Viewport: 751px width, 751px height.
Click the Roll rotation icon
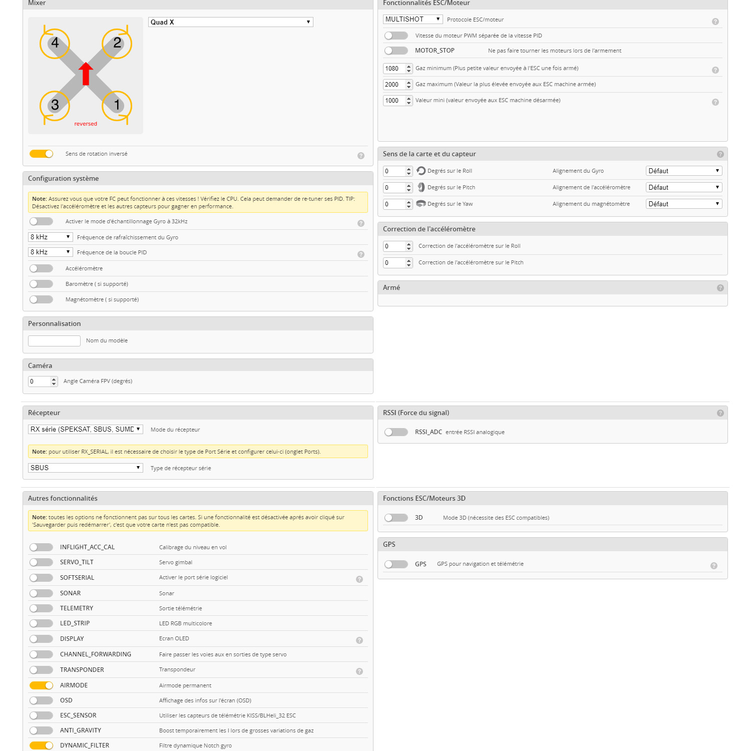coord(421,171)
